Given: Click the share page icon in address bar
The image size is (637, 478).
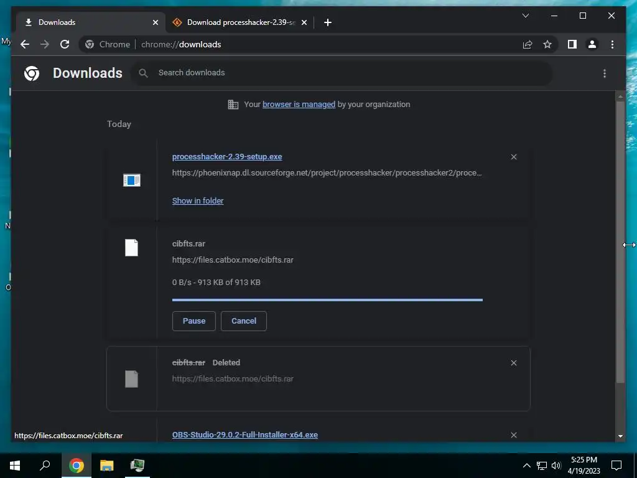Looking at the screenshot, I should pyautogui.click(x=528, y=44).
